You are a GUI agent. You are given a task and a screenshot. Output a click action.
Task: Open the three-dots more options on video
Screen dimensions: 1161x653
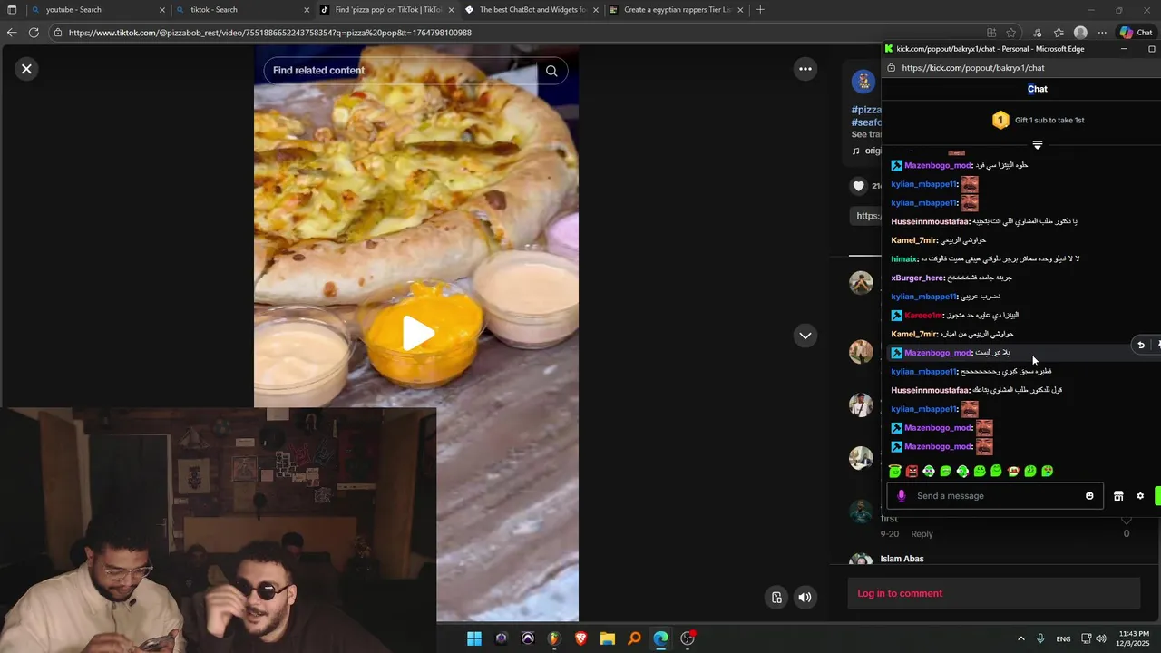tap(805, 69)
